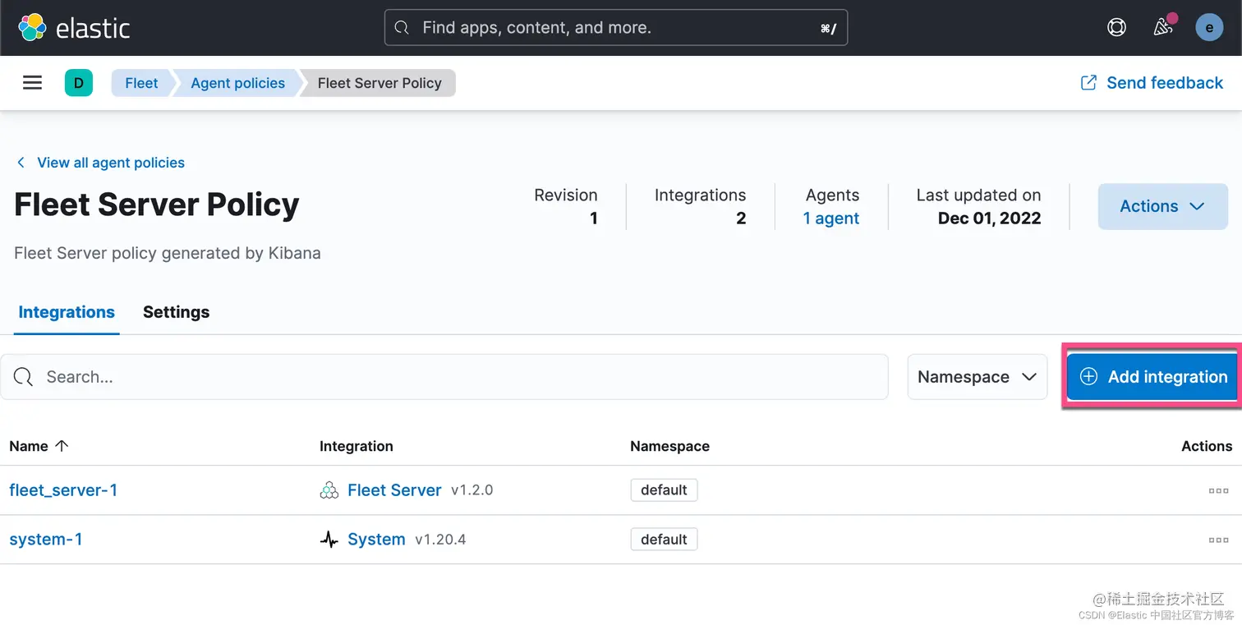Click the version text v1.20.4
The width and height of the screenshot is (1242, 625).
[440, 540]
